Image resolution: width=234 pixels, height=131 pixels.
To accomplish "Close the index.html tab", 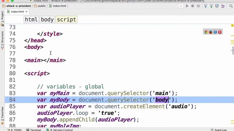I will [26, 12].
